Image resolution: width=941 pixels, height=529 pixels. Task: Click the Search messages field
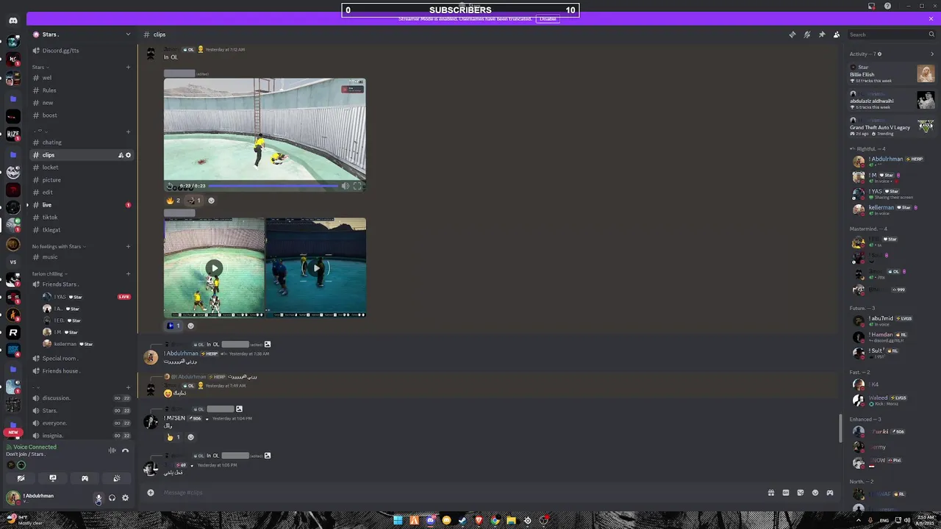point(891,35)
